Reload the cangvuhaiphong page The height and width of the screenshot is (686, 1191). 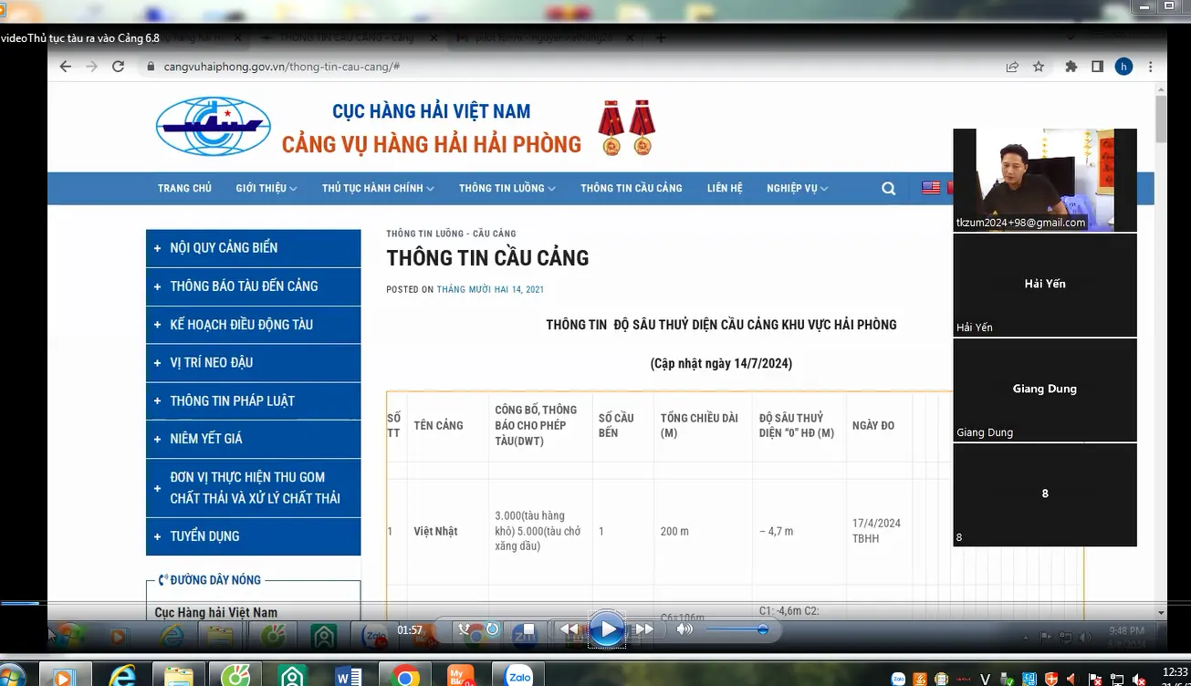[x=118, y=67]
